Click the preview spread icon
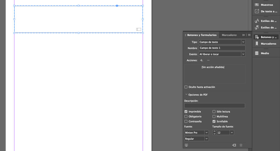The width and height of the screenshot is (280, 151). 187,145
